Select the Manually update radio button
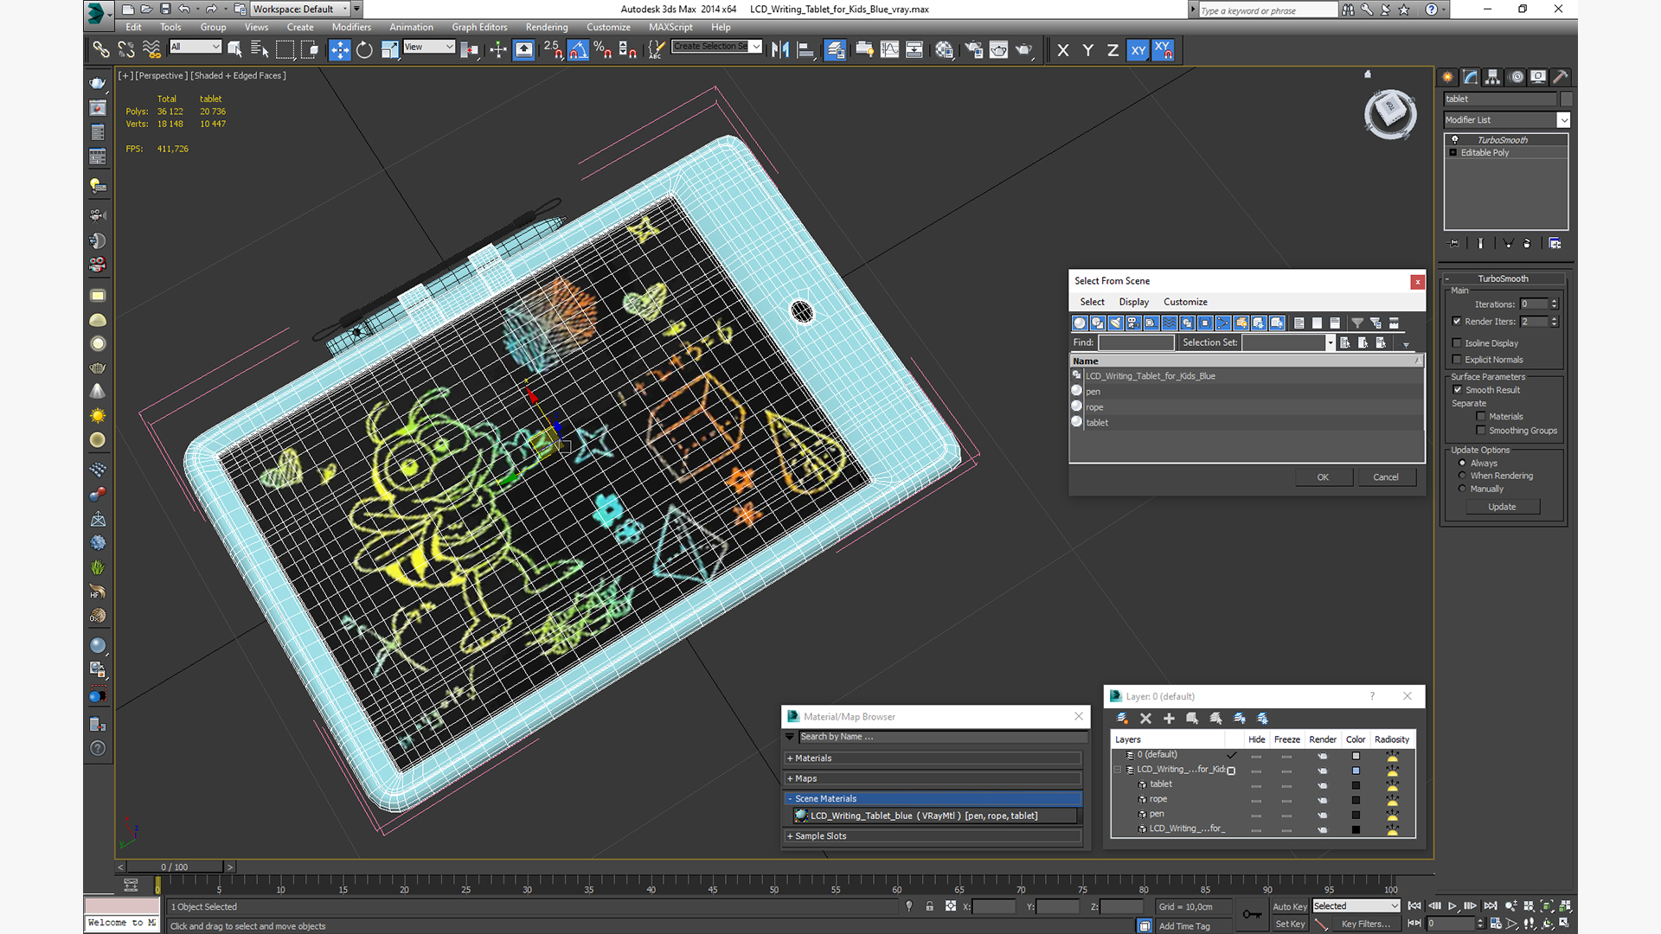The image size is (1661, 934). pyautogui.click(x=1462, y=489)
